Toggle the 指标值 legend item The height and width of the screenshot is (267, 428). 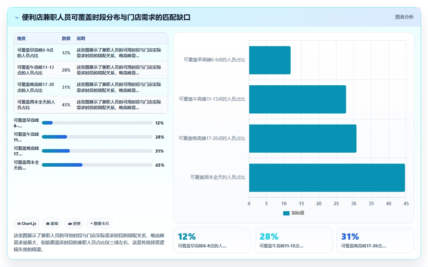[x=294, y=213]
